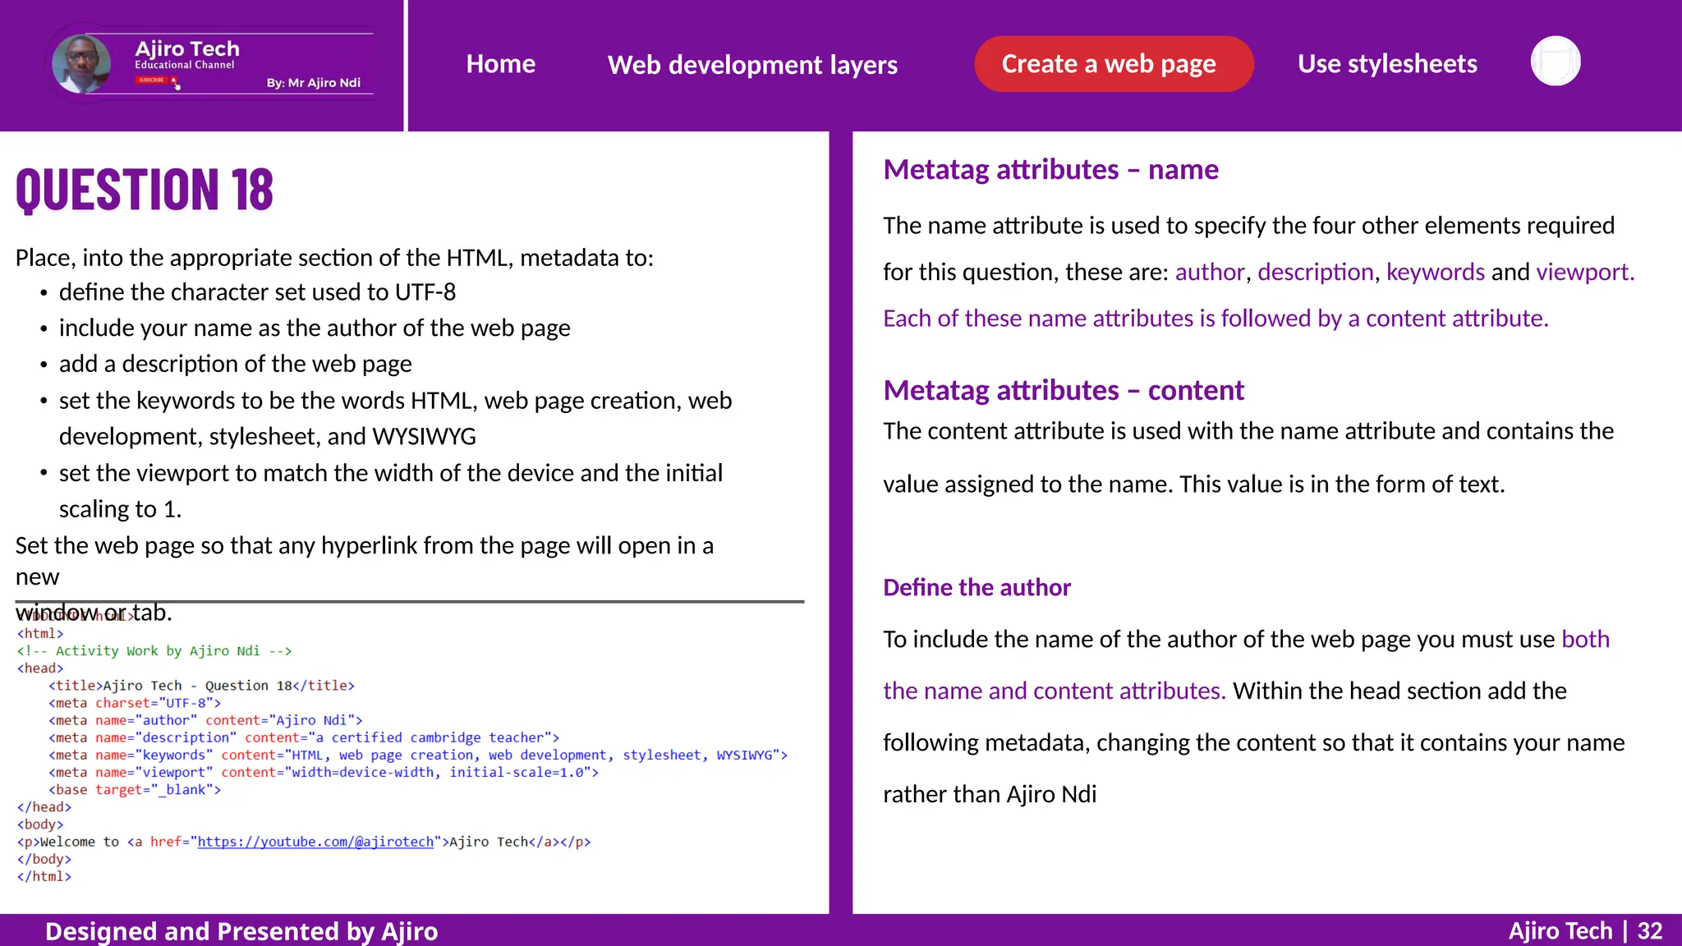Click the meta name="author" code line
Image resolution: width=1682 pixels, height=946 pixels.
click(205, 720)
